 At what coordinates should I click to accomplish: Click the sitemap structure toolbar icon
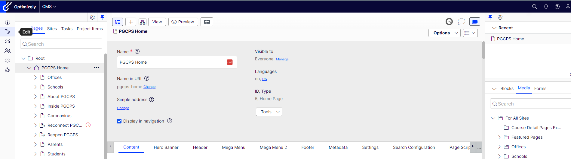coord(143,22)
